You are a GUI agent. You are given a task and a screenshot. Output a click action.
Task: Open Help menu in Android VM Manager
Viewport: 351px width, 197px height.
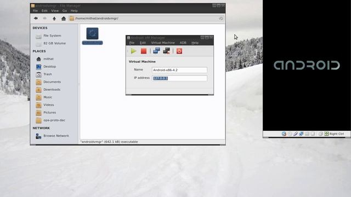[195, 43]
